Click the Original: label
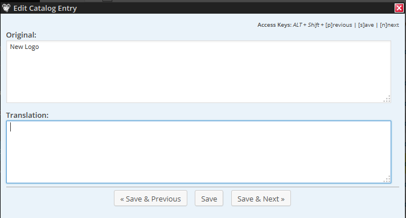 pyautogui.click(x=21, y=35)
